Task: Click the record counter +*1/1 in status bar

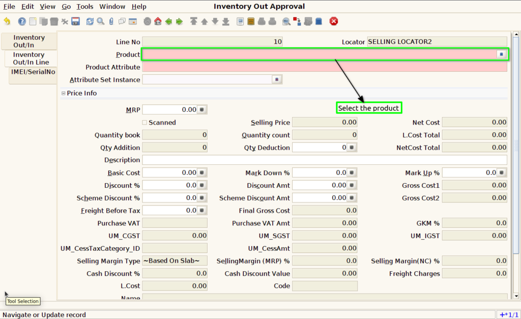Action: coord(509,315)
